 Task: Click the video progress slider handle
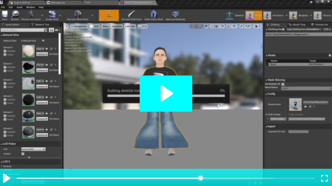point(201,178)
